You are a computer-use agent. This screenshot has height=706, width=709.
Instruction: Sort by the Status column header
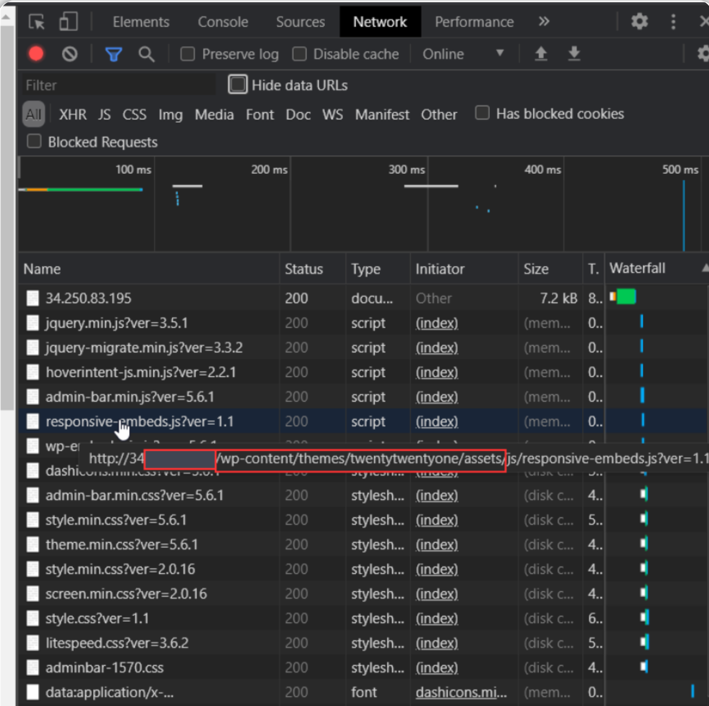tap(312, 269)
